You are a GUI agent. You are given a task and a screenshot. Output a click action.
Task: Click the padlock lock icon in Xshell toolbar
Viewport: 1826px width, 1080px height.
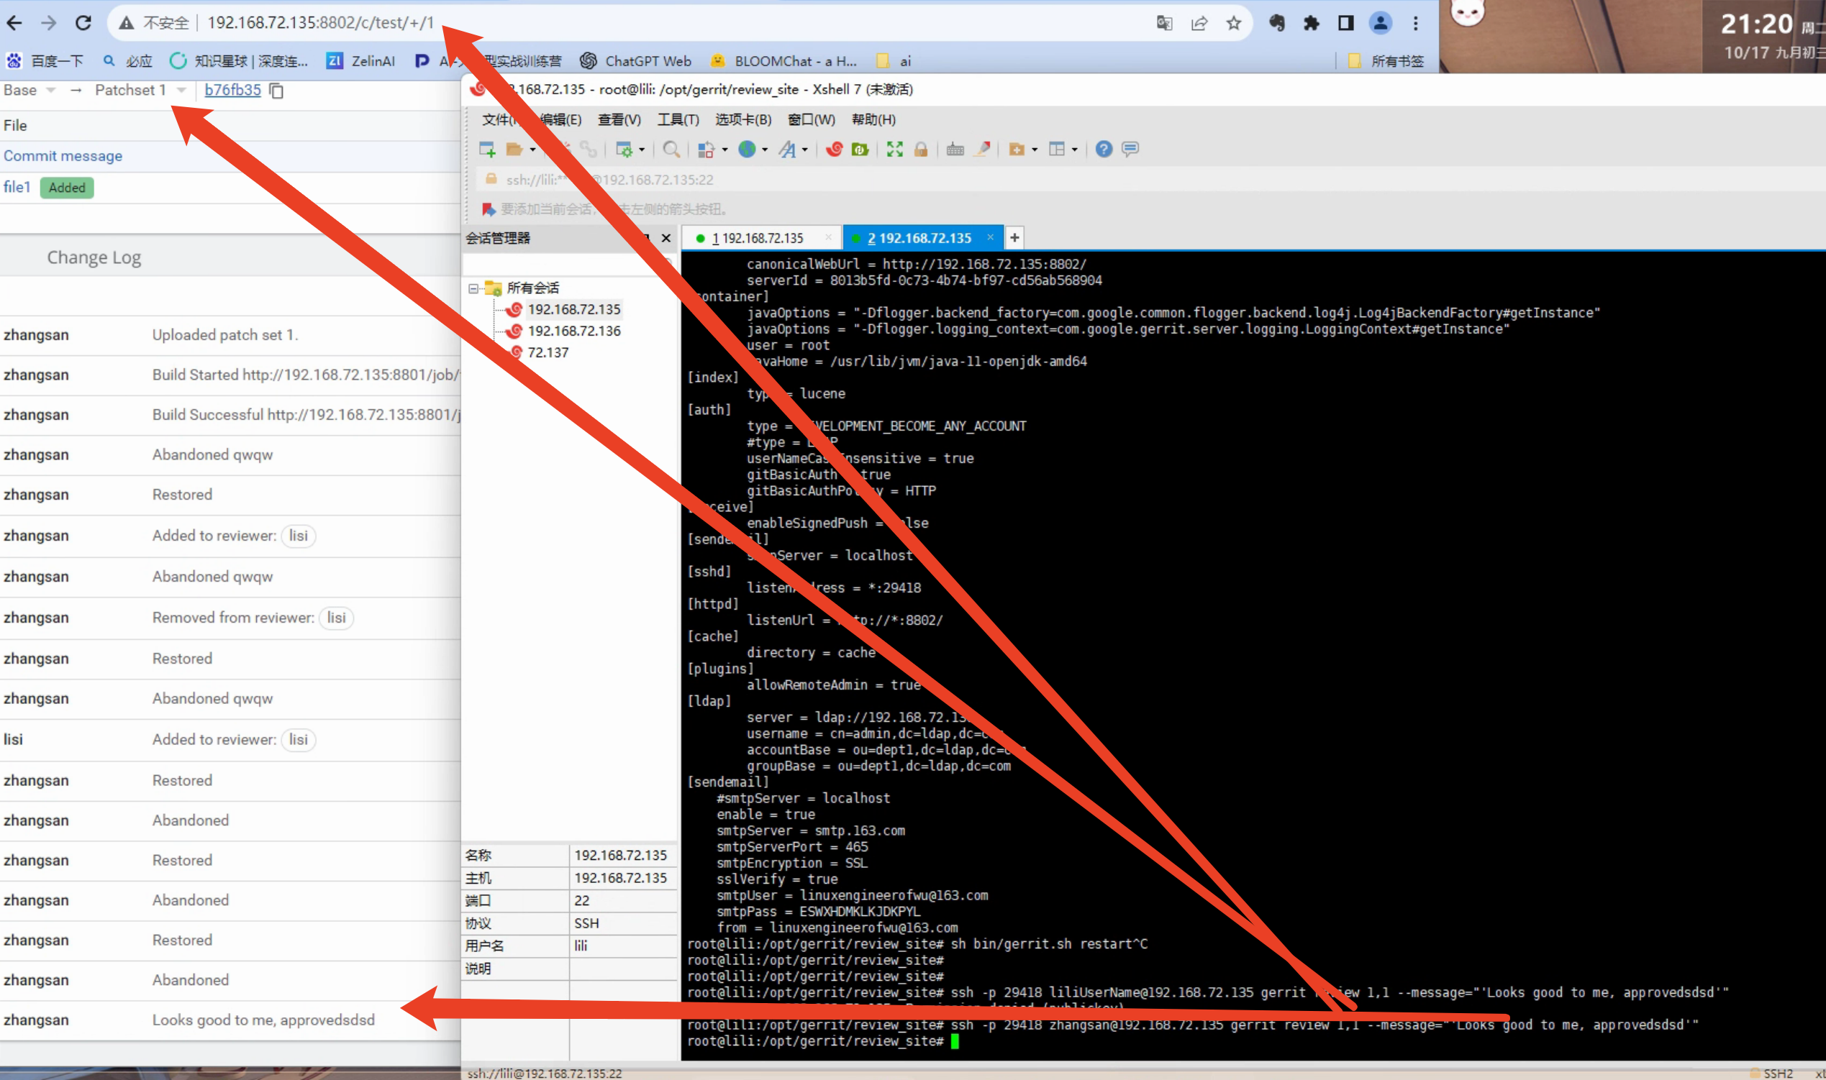pos(921,149)
